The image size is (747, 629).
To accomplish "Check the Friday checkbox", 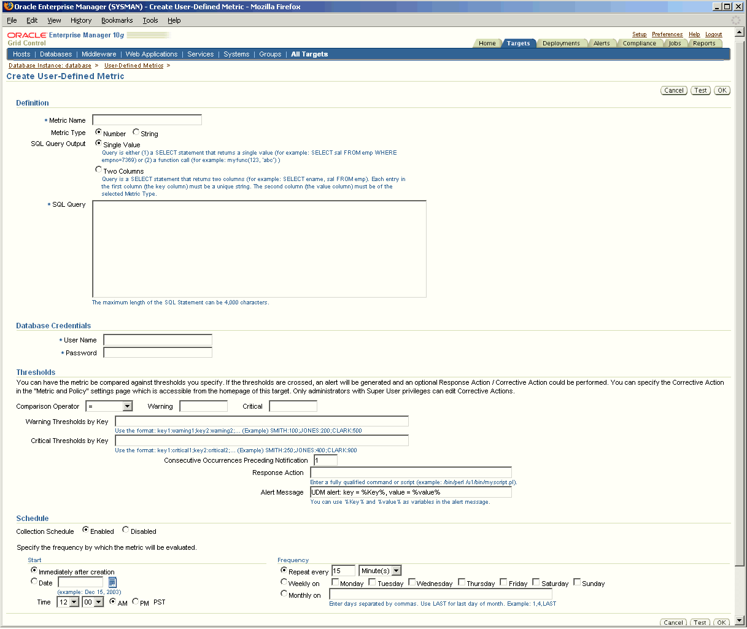I will click(x=503, y=582).
